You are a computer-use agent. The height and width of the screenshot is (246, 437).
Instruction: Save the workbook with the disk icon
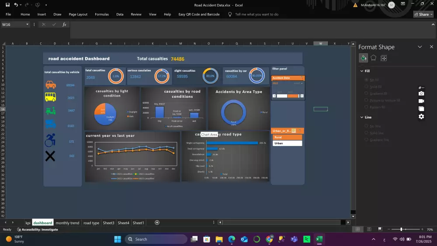[7, 5]
